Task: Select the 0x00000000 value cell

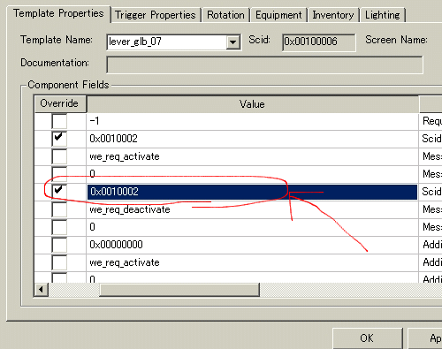Action: tap(252, 245)
